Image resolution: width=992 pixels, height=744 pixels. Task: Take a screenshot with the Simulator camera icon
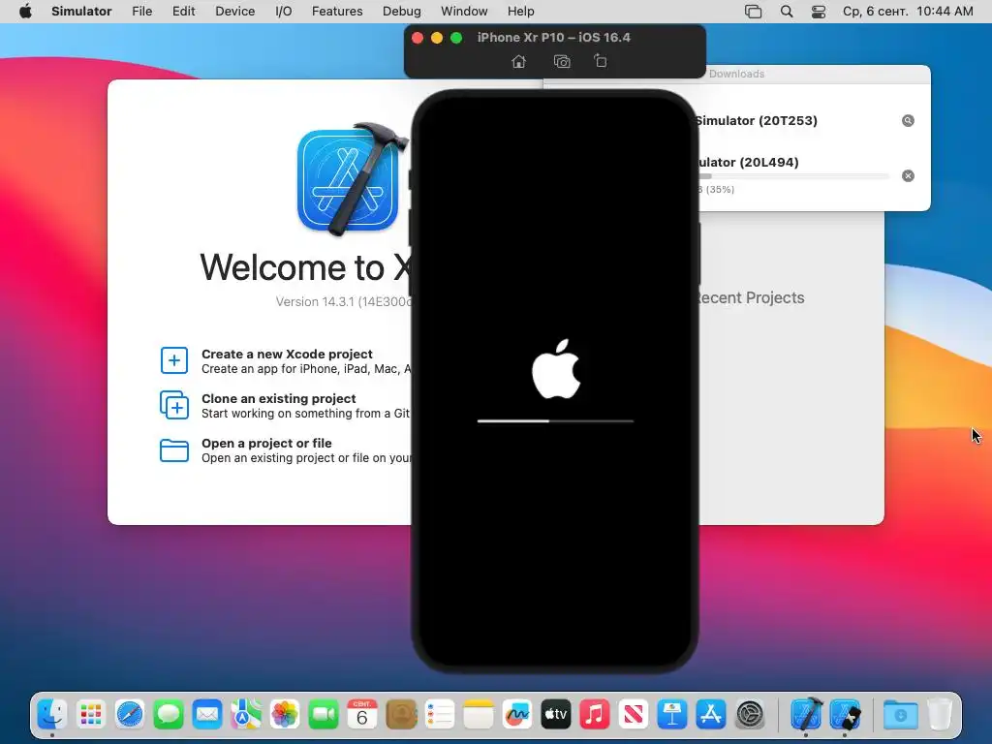(x=562, y=61)
